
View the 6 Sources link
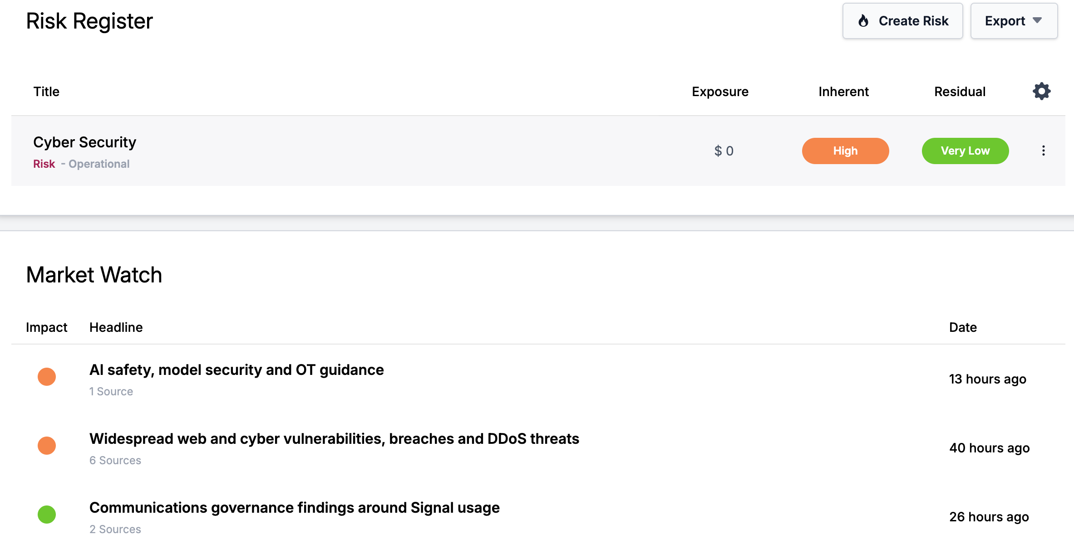(x=115, y=460)
